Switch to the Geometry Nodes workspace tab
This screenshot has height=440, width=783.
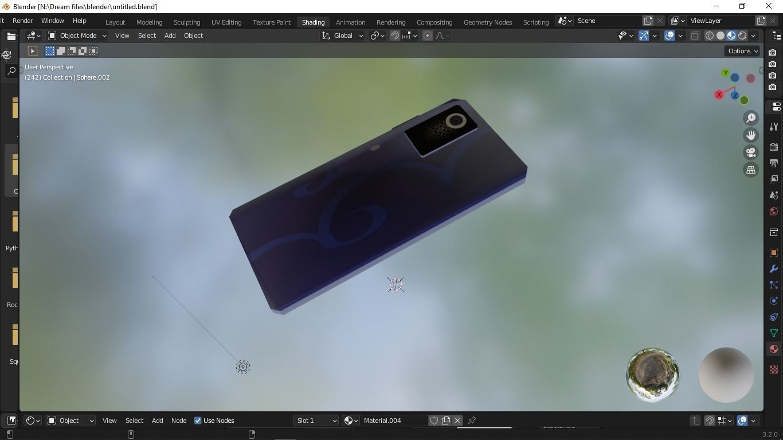click(x=488, y=22)
